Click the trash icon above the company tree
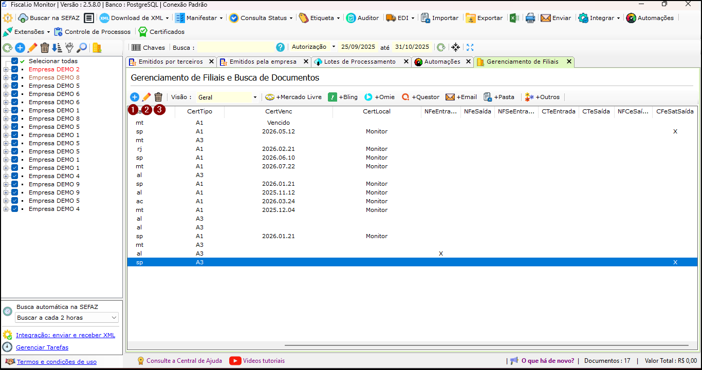This screenshot has height=370, width=702. 45,48
